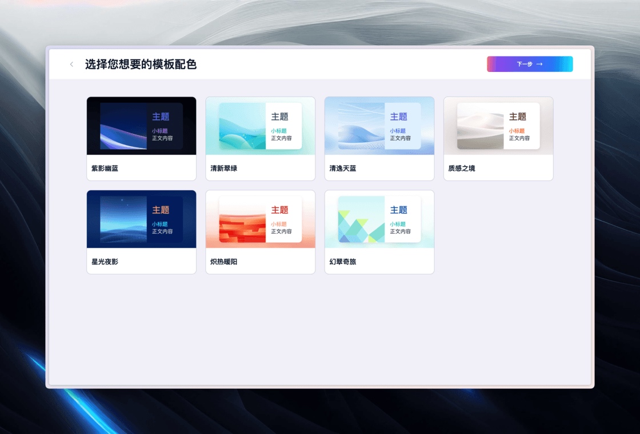The height and width of the screenshot is (434, 640).
Task: Click the 下一步 next step button
Action: (x=530, y=64)
